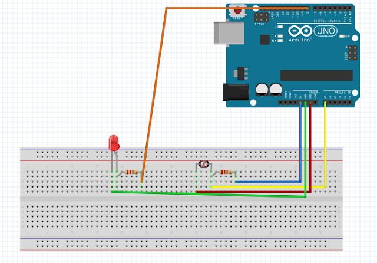Select the photoresistor component on the breadboard
Image resolution: width=377 pixels, height=263 pixels.
(204, 164)
